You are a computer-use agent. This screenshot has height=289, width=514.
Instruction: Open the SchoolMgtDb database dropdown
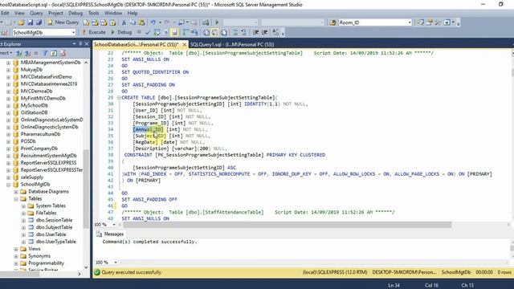[73, 32]
